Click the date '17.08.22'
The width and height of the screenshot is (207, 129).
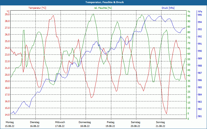pyautogui.click(x=60, y=126)
